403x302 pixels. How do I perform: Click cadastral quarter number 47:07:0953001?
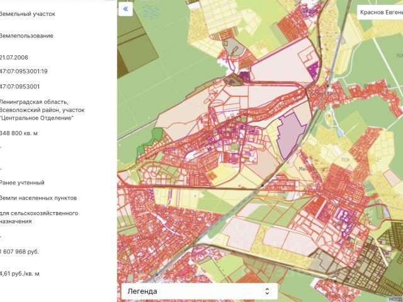coord(20,87)
